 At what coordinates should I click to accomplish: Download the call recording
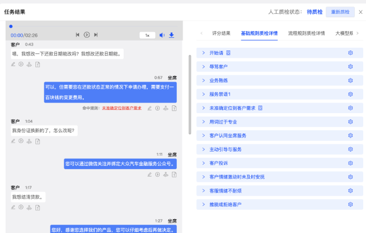(171, 35)
